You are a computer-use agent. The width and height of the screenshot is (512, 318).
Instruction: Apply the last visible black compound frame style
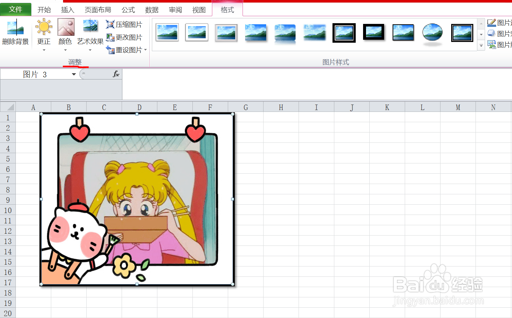click(462, 33)
